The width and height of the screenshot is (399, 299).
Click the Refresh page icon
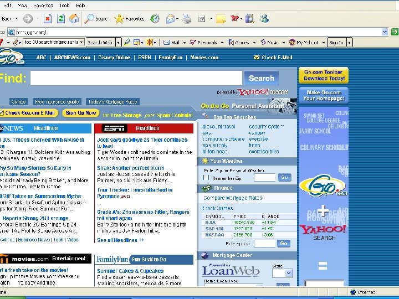point(61,19)
